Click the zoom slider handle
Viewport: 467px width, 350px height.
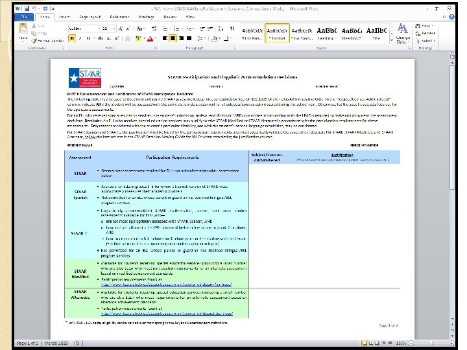click(x=431, y=343)
